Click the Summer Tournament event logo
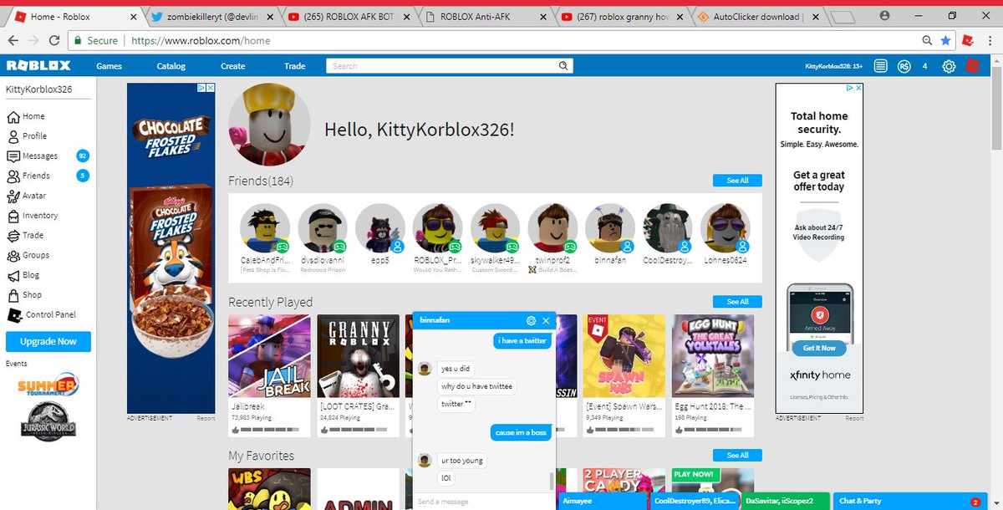1003x510 pixels. tap(48, 385)
